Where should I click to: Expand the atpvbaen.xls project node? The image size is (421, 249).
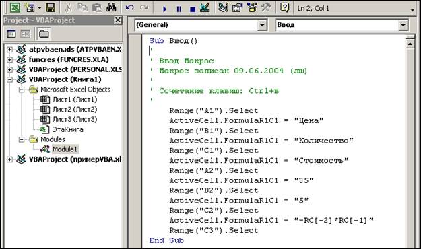click(9, 50)
